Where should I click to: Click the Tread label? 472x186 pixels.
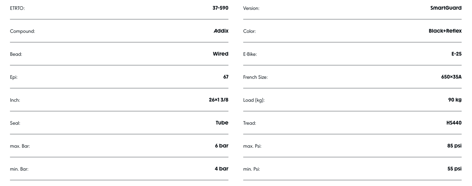click(x=250, y=123)
